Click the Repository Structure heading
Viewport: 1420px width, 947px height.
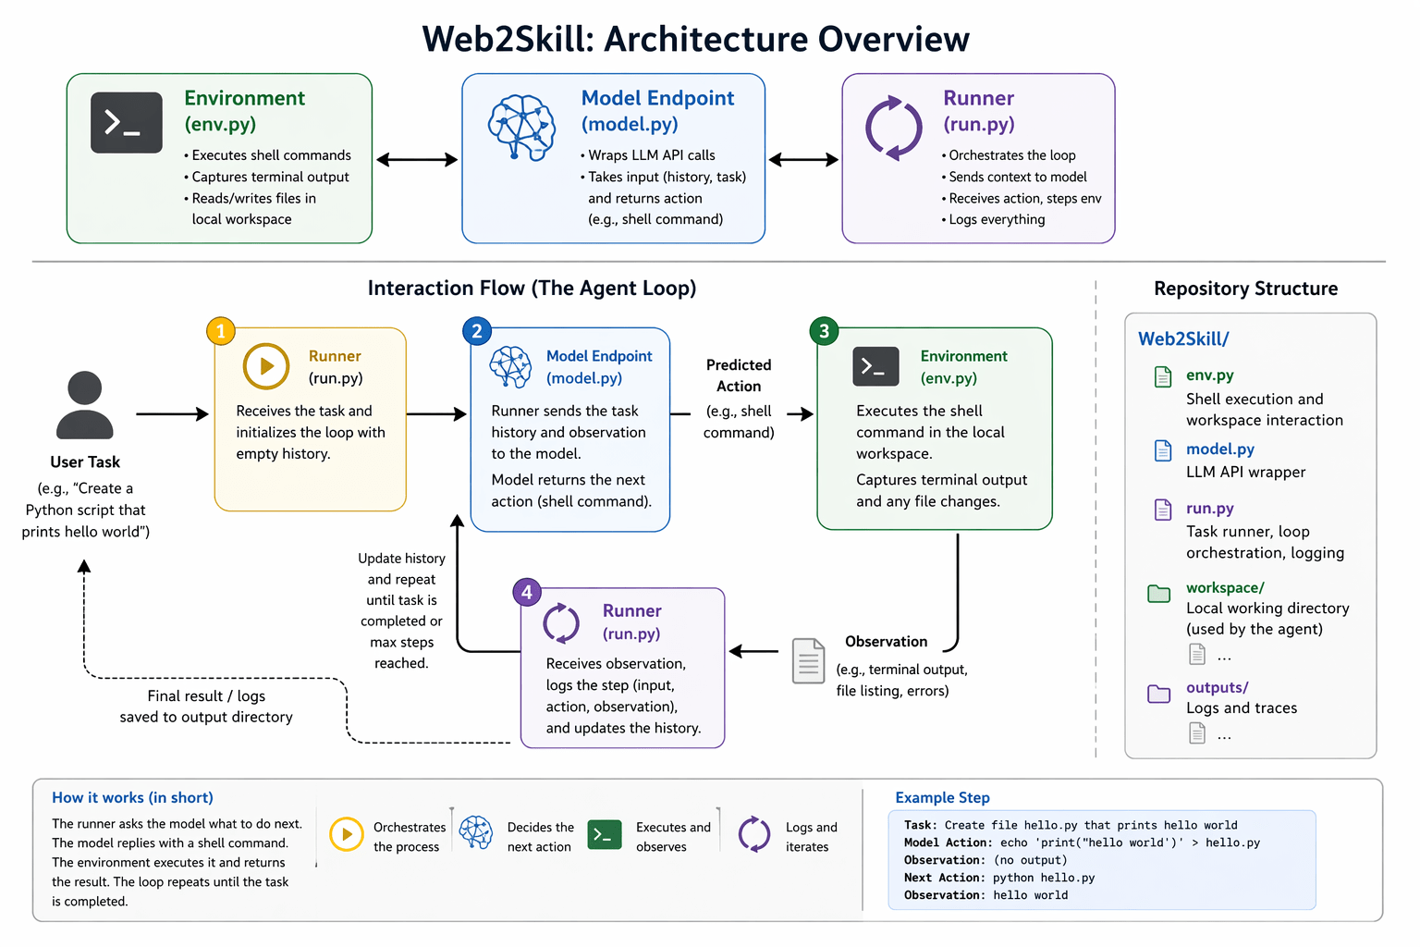[1245, 289]
